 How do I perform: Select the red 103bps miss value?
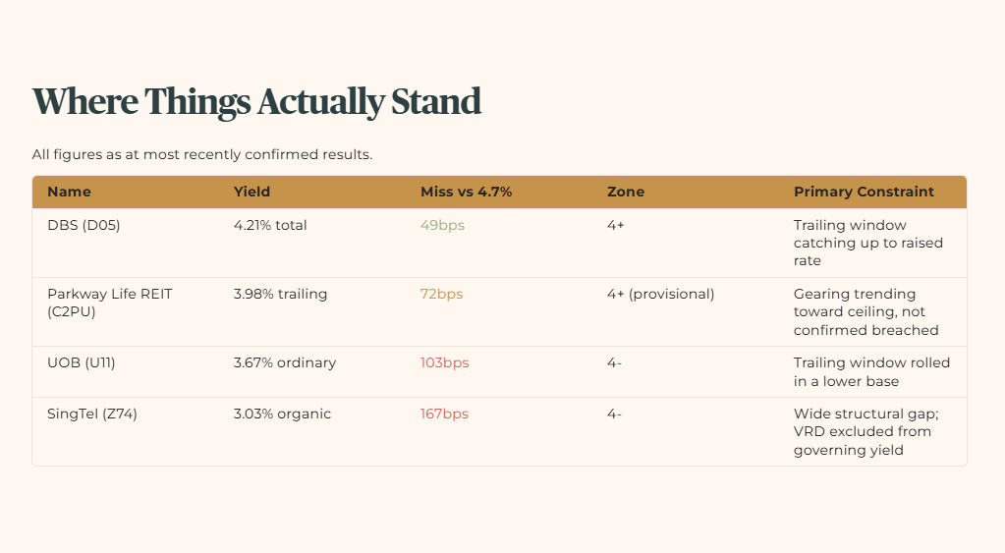coord(444,362)
